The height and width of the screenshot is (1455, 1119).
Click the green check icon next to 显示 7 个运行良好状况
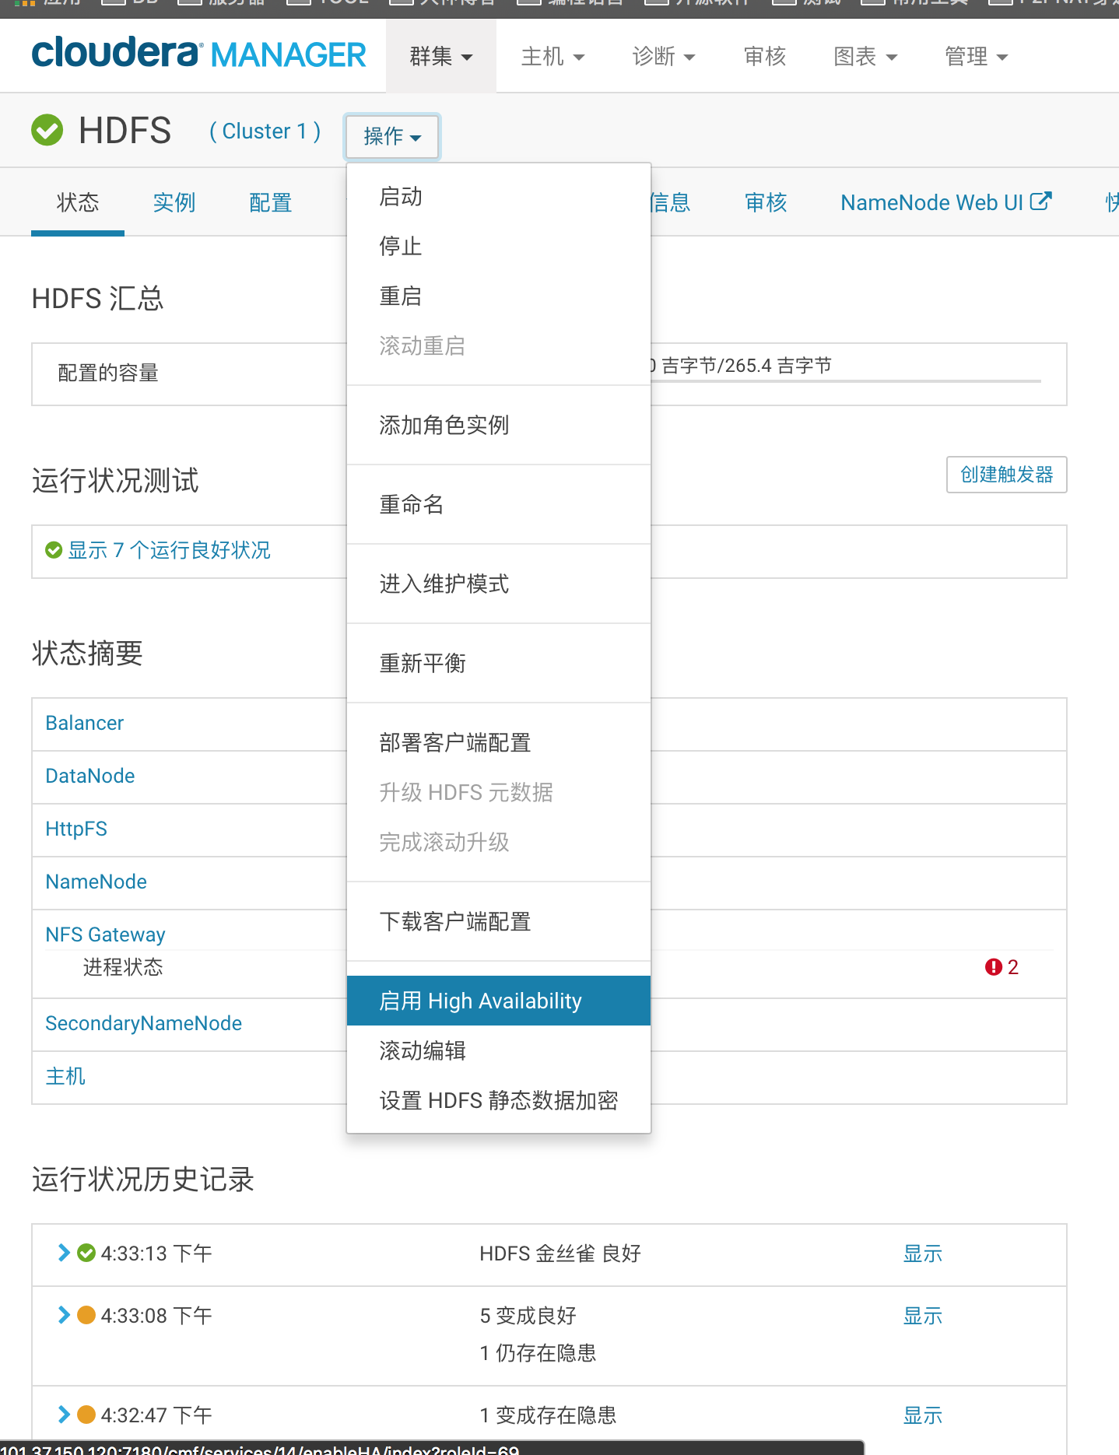[54, 550]
